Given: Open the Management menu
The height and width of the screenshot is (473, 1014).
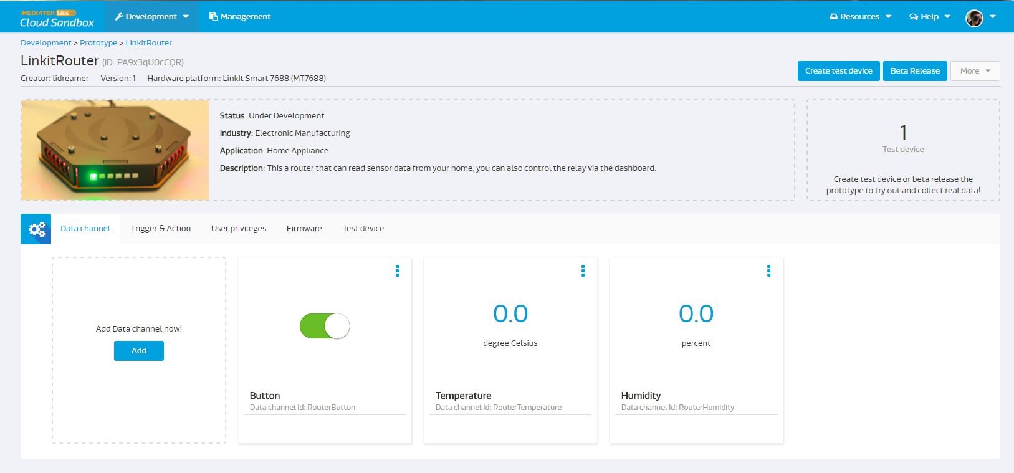Looking at the screenshot, I should coord(240,17).
